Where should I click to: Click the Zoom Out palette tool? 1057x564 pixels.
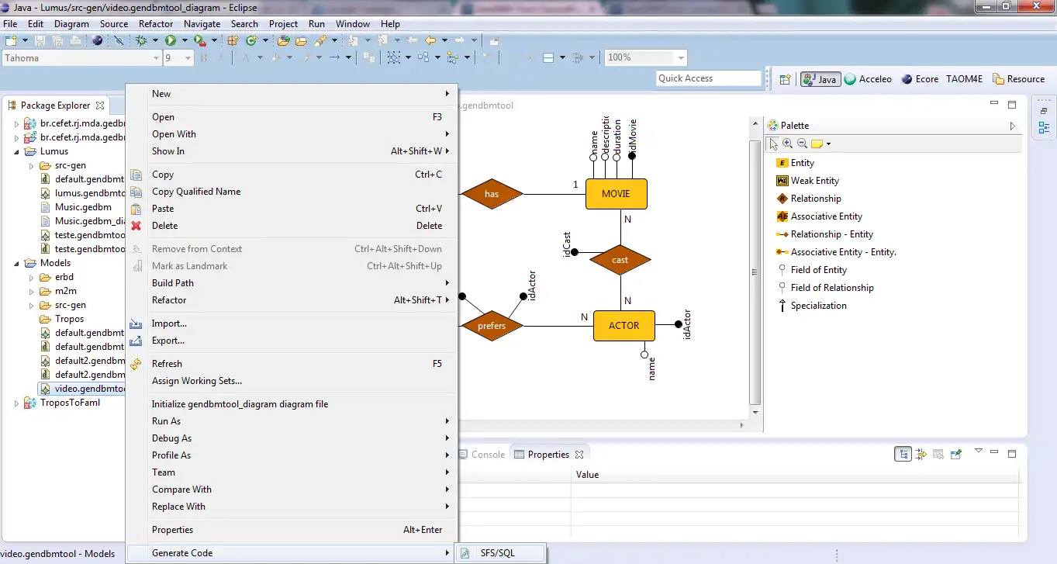pyautogui.click(x=802, y=144)
